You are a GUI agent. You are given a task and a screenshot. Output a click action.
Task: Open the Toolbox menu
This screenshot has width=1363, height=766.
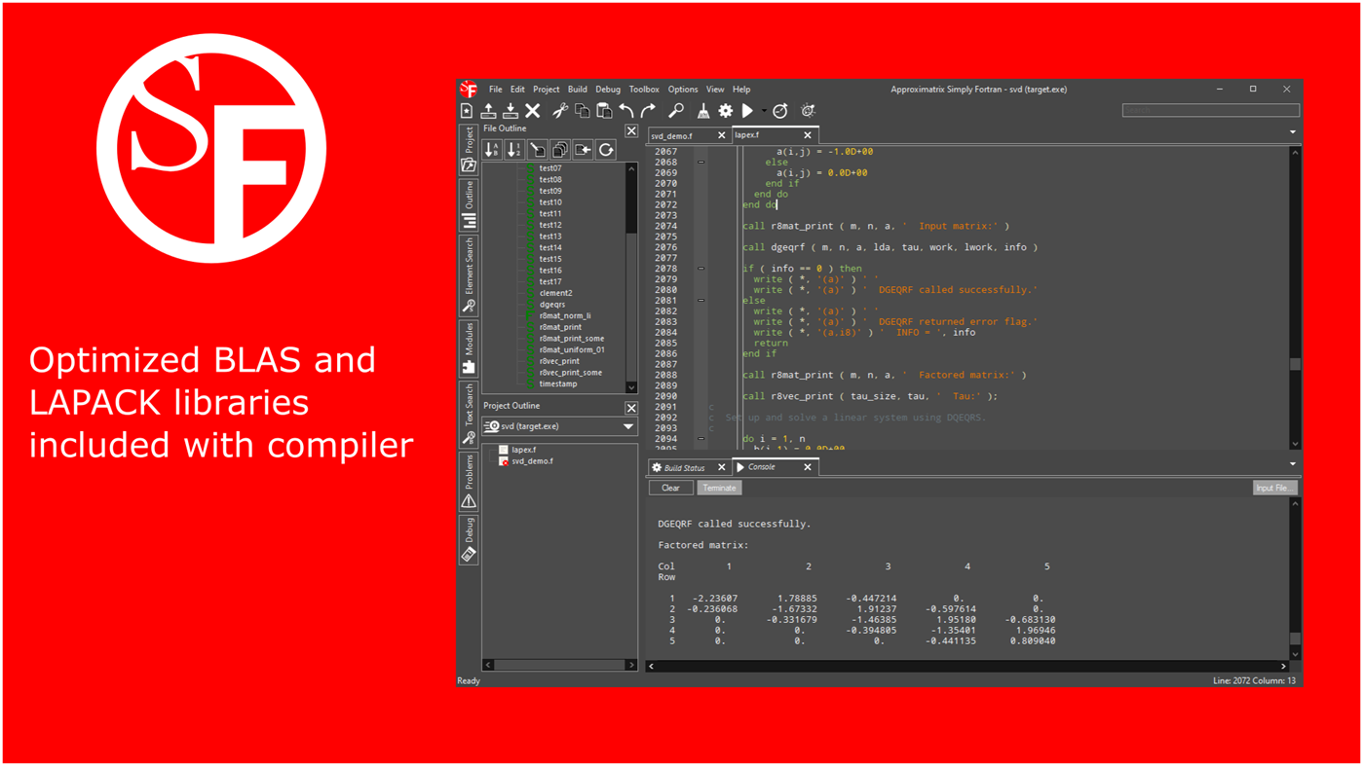tap(644, 90)
